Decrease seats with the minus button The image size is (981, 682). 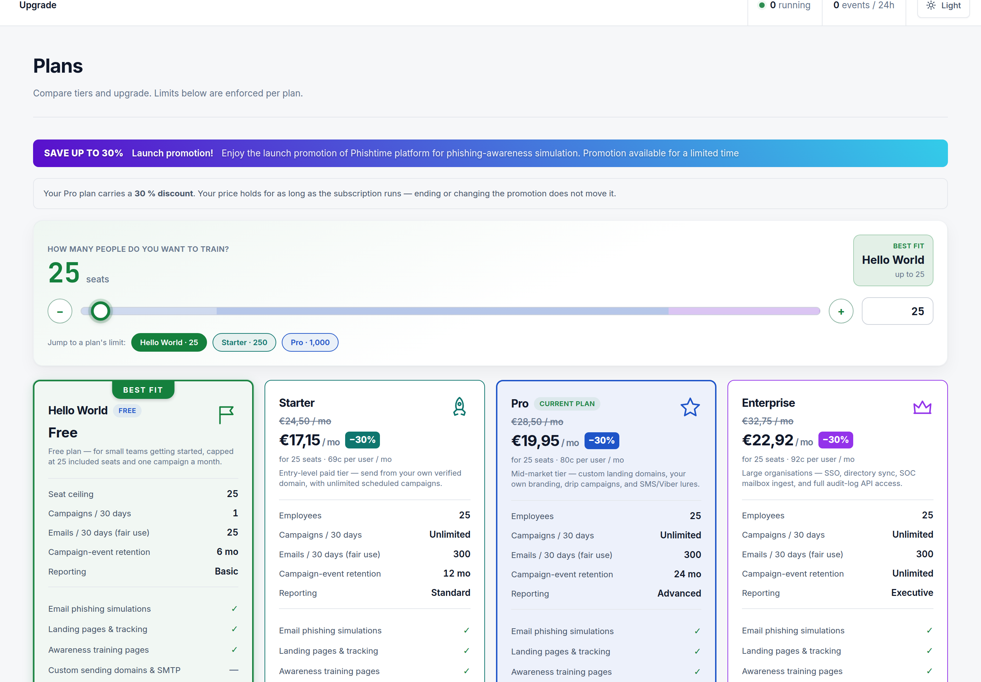tap(60, 311)
